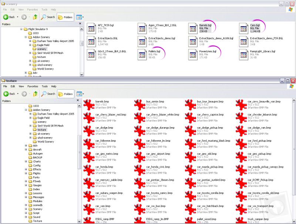Open Favorites menu in scenery window
The image size is (296, 224).
(32, 9)
